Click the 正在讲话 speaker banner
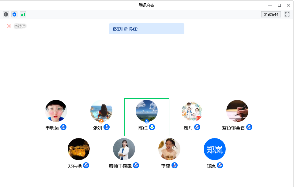The height and width of the screenshot is (187, 294). point(146,29)
